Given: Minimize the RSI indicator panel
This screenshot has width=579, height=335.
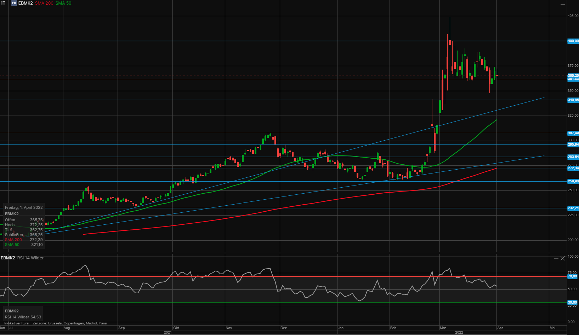Looking at the screenshot, I should tap(556, 258).
